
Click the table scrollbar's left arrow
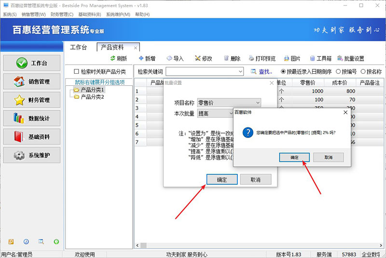[x=138, y=245]
